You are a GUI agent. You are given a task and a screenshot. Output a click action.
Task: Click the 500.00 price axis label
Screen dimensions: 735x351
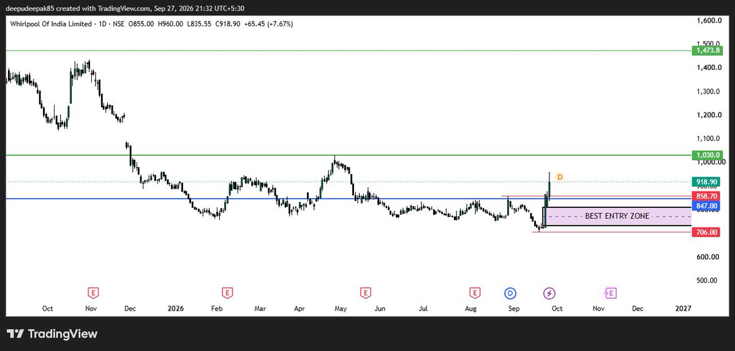pyautogui.click(x=707, y=280)
